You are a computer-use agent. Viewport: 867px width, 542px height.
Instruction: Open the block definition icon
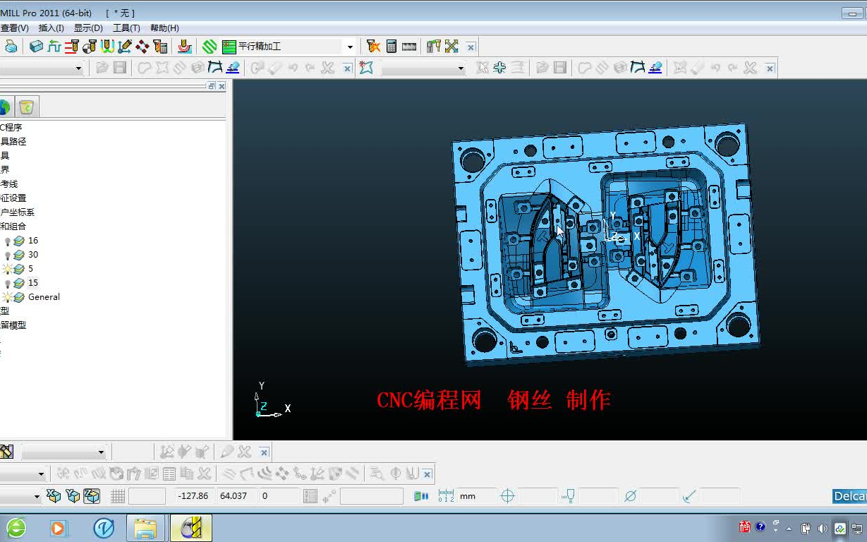[x=35, y=47]
